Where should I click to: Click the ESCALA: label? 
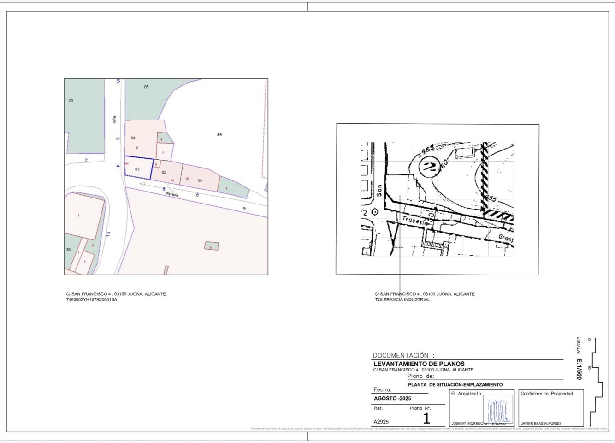(579, 346)
